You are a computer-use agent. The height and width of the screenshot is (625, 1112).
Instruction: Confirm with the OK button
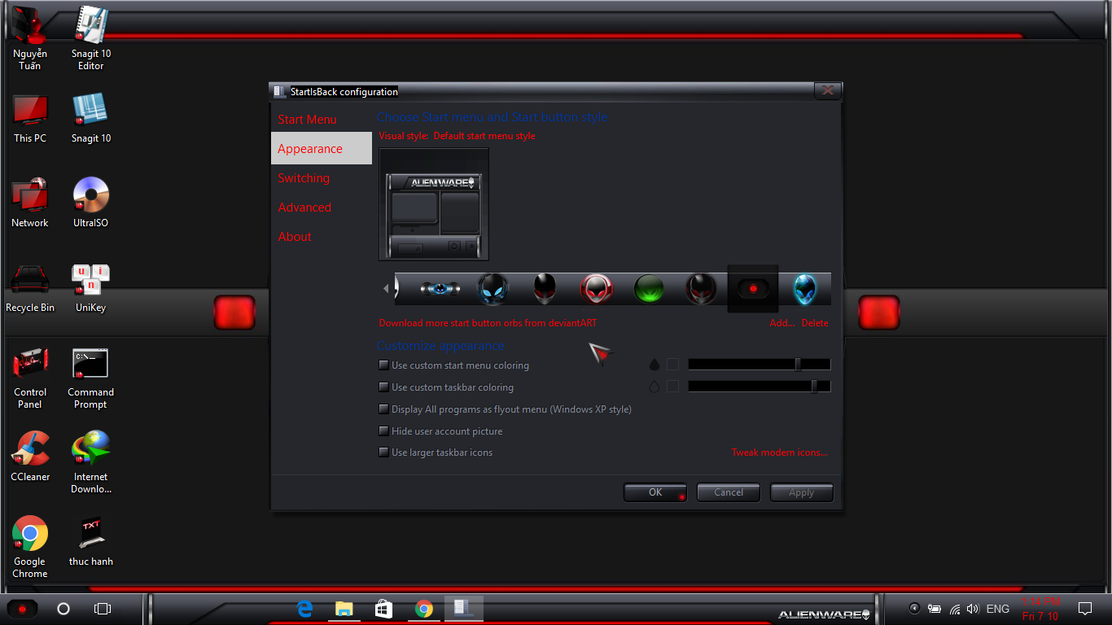pyautogui.click(x=655, y=492)
